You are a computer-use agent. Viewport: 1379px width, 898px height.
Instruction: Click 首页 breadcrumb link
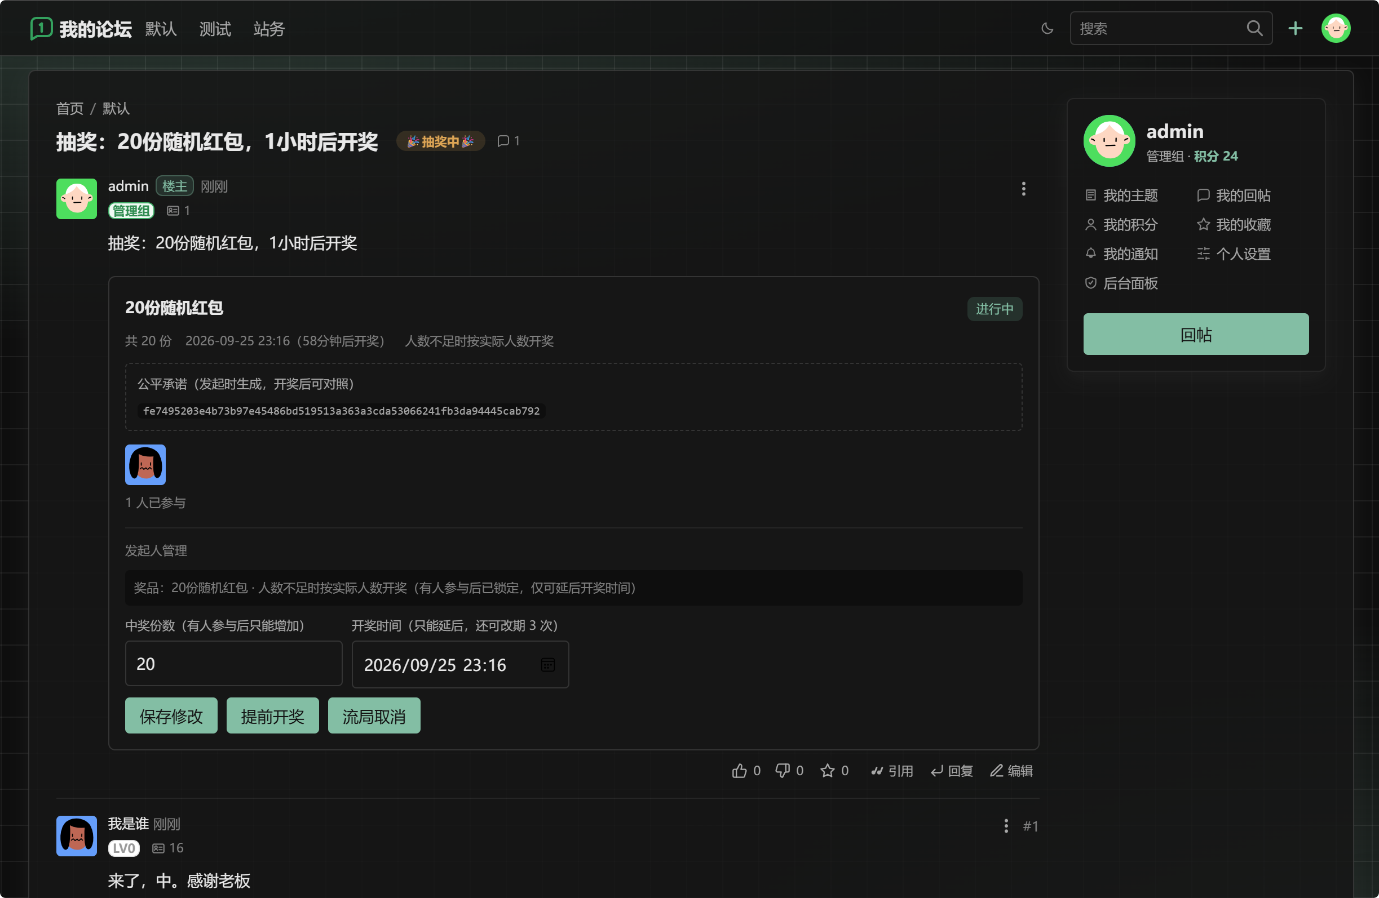69,108
